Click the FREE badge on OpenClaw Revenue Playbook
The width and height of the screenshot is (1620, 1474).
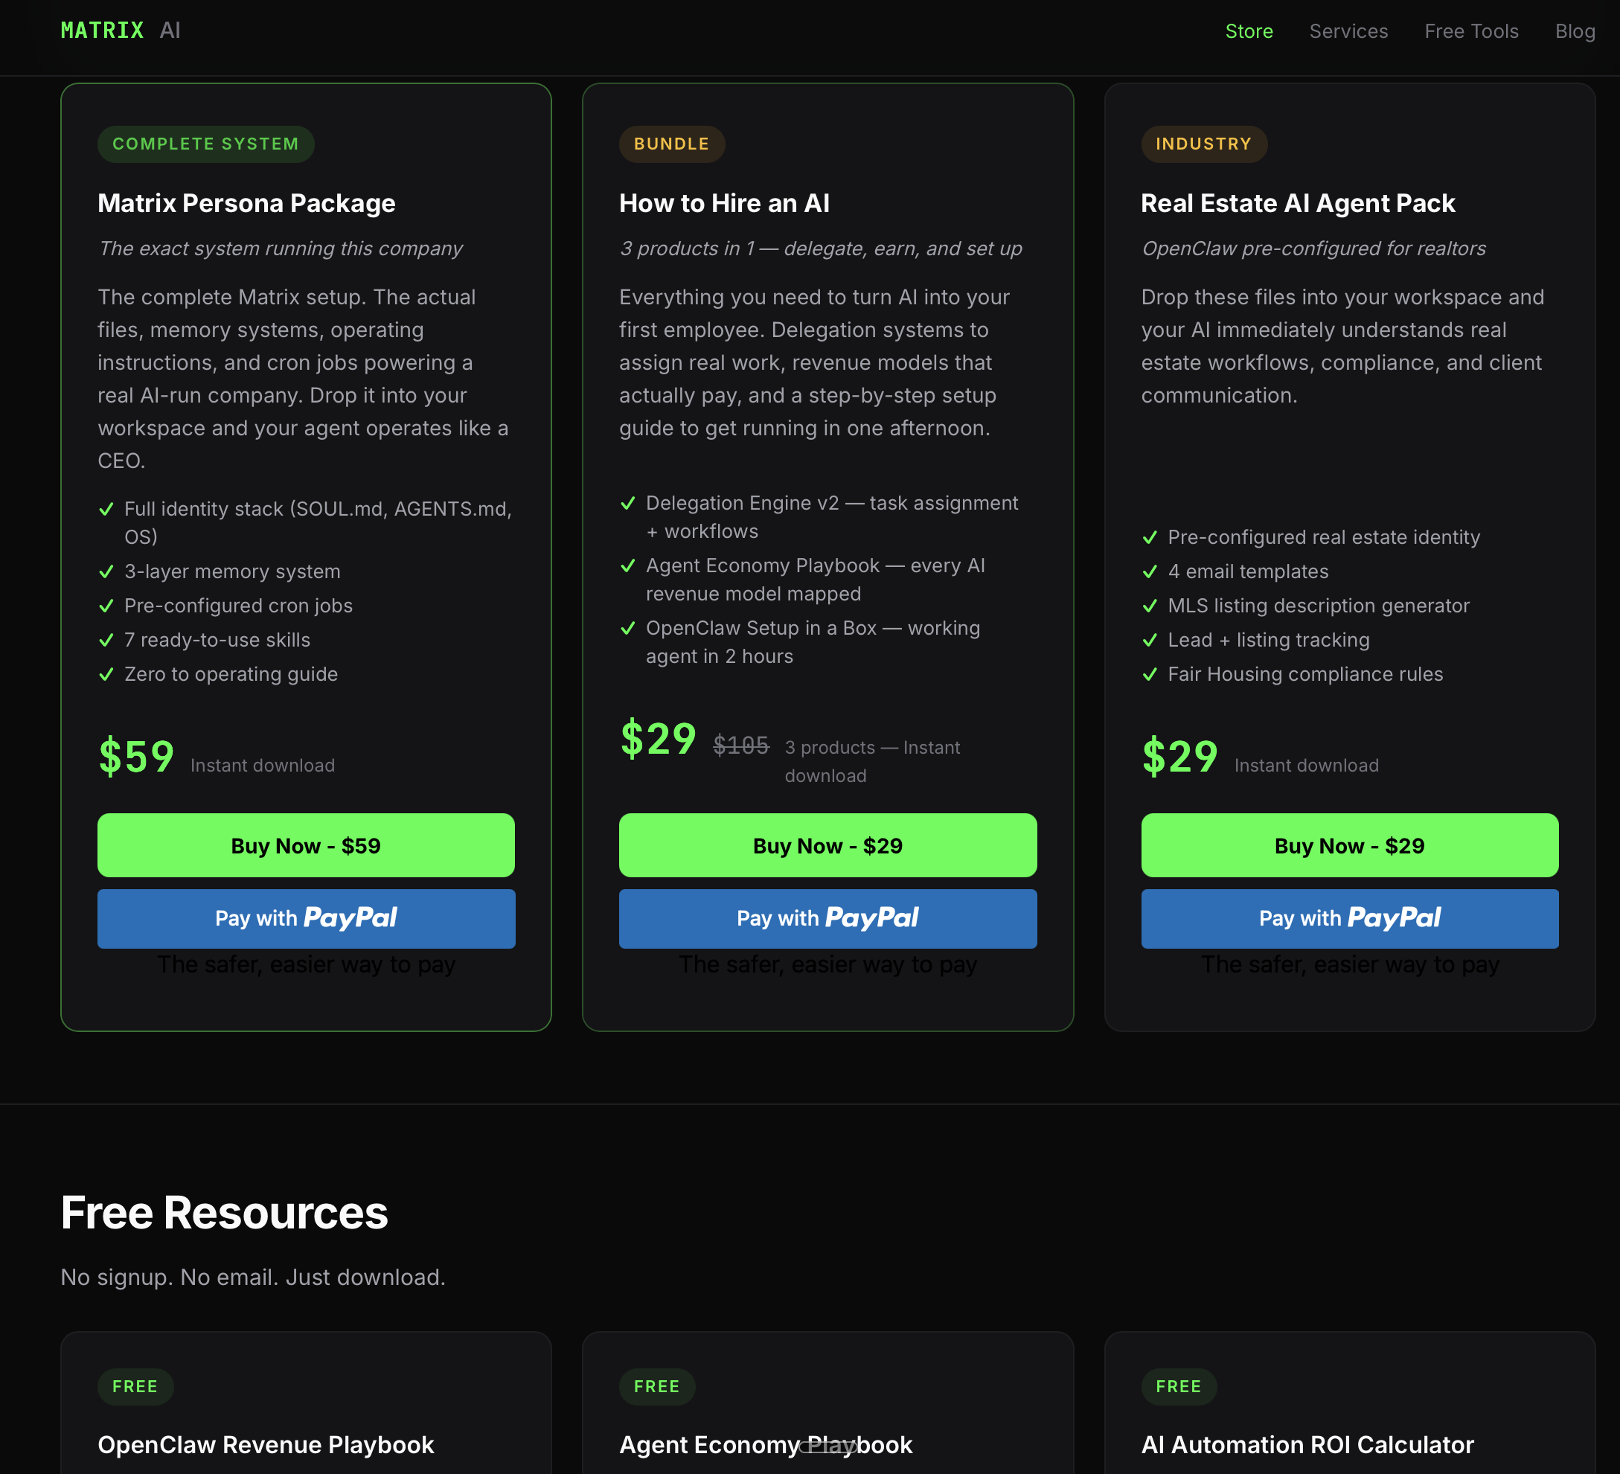click(135, 1385)
